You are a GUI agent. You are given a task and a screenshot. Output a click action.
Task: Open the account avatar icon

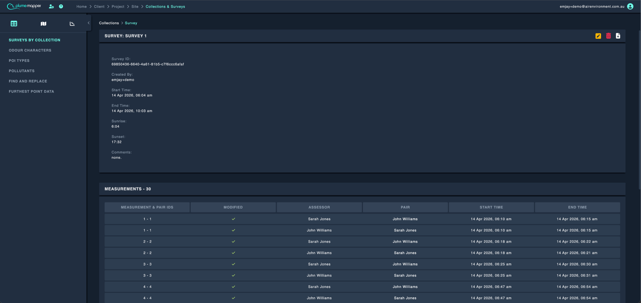click(630, 6)
